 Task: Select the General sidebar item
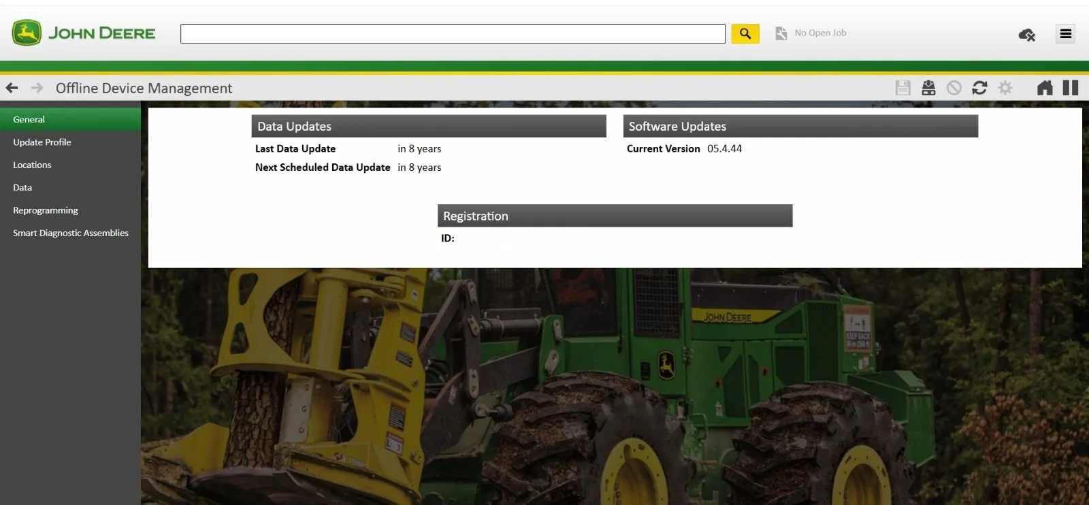pos(29,119)
